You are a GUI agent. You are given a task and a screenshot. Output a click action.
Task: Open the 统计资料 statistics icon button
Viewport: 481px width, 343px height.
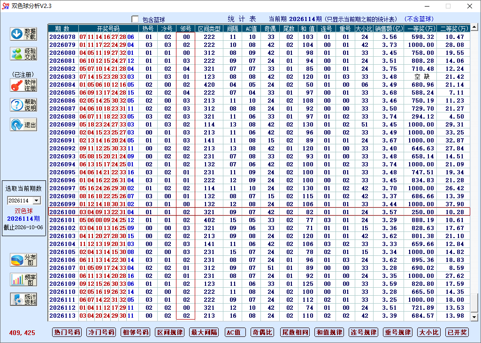(x=23, y=299)
